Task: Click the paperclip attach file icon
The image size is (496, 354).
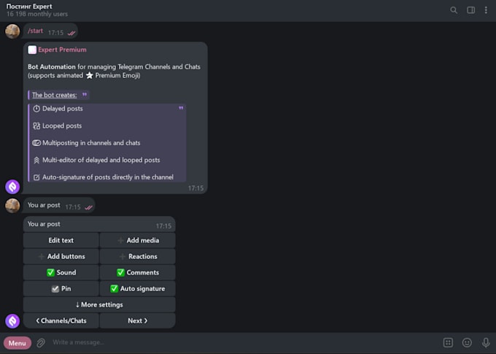Action: click(42, 342)
